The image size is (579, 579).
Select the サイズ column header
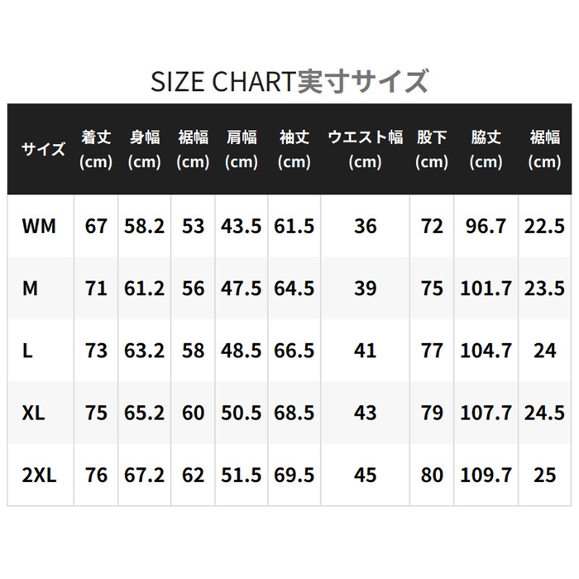[43, 150]
